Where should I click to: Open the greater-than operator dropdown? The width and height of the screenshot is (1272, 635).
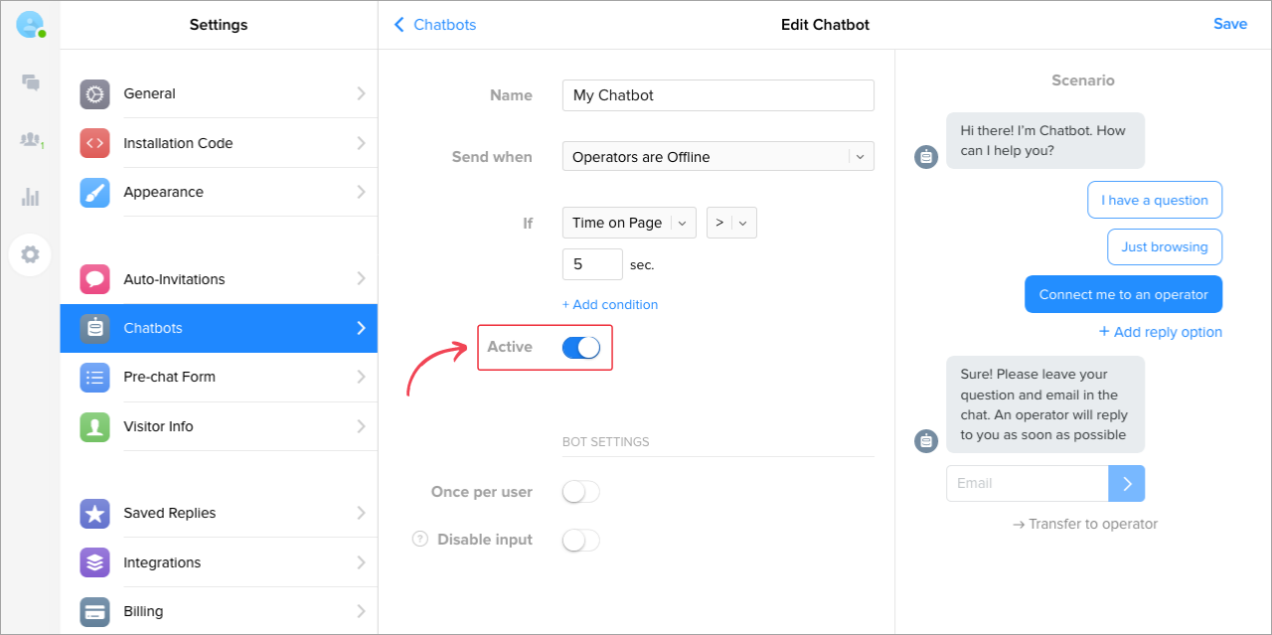731,223
